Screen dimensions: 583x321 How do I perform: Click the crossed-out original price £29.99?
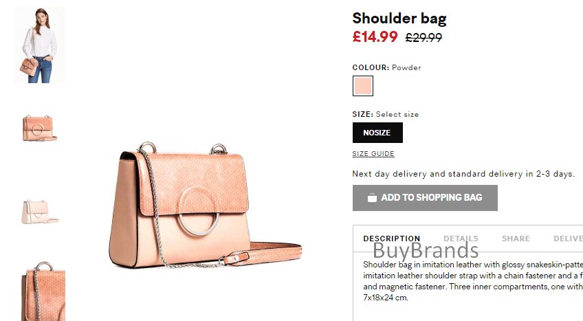point(423,37)
